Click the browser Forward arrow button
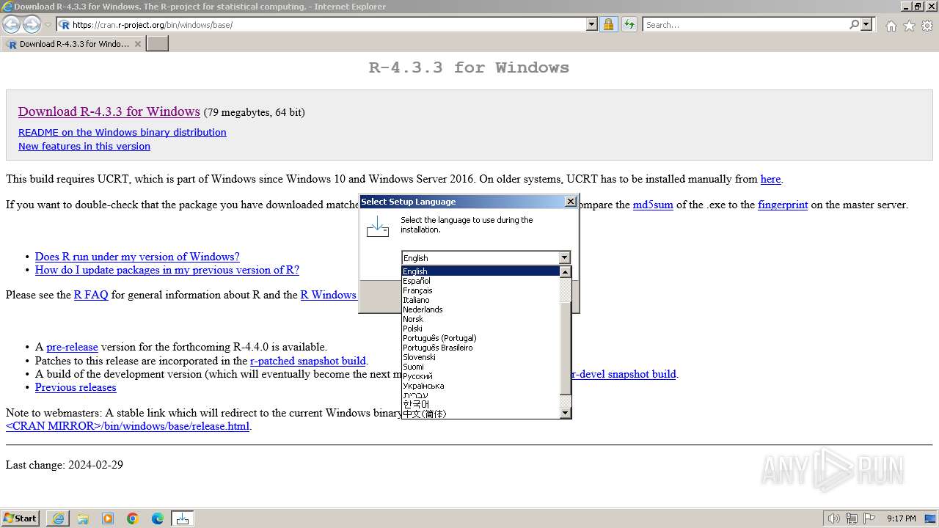Image resolution: width=939 pixels, height=528 pixels. tap(32, 25)
